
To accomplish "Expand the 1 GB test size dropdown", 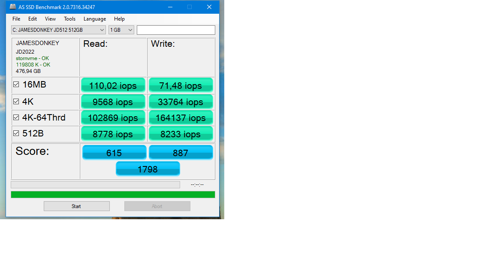I will (121, 30).
